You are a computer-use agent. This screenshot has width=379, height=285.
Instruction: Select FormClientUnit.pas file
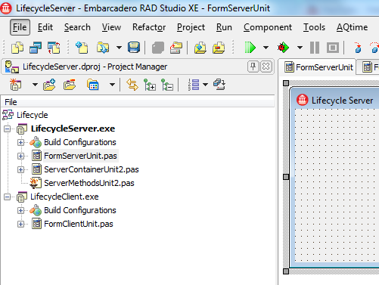(79, 224)
